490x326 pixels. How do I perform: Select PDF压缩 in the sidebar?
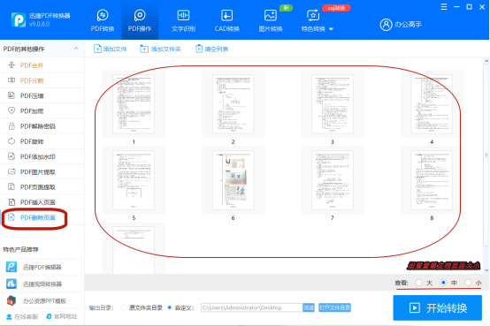pyautogui.click(x=42, y=96)
